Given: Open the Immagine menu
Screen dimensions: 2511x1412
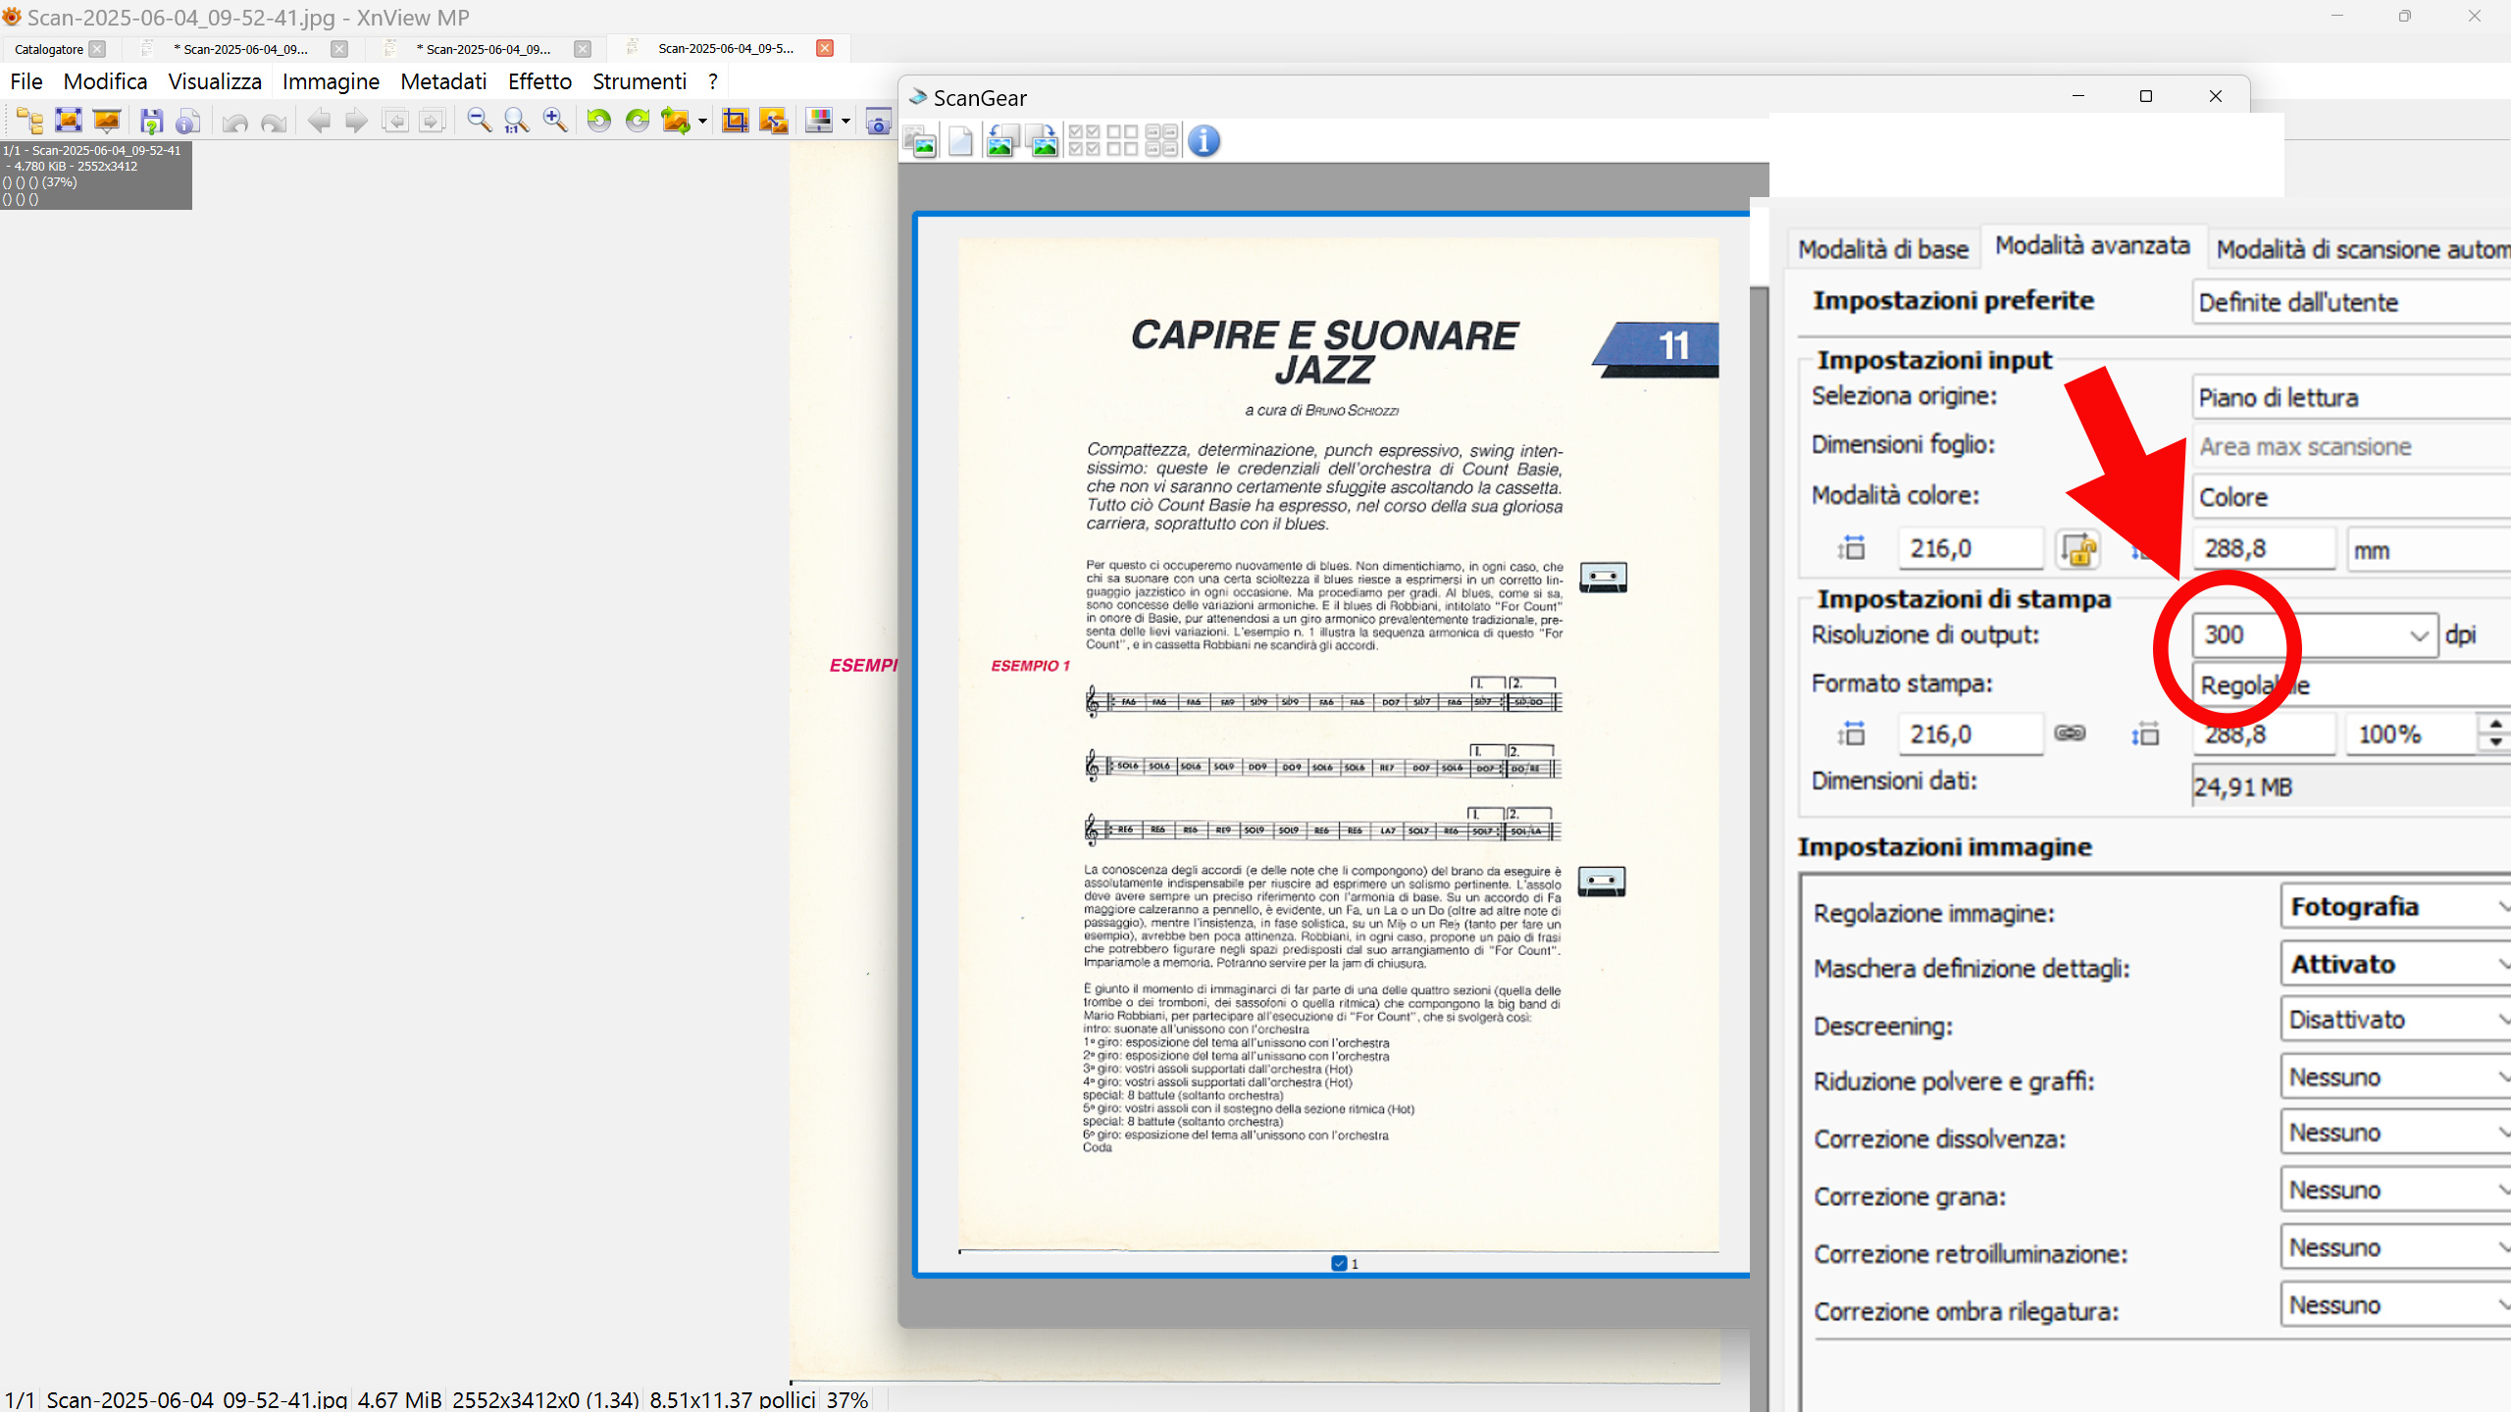Looking at the screenshot, I should click(331, 81).
